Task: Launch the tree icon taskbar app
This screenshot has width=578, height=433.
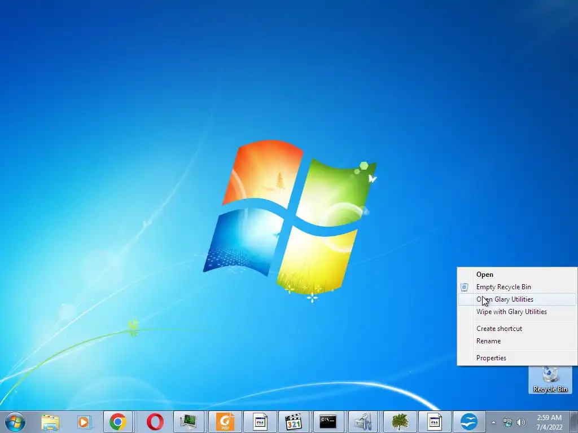Action: click(x=400, y=422)
